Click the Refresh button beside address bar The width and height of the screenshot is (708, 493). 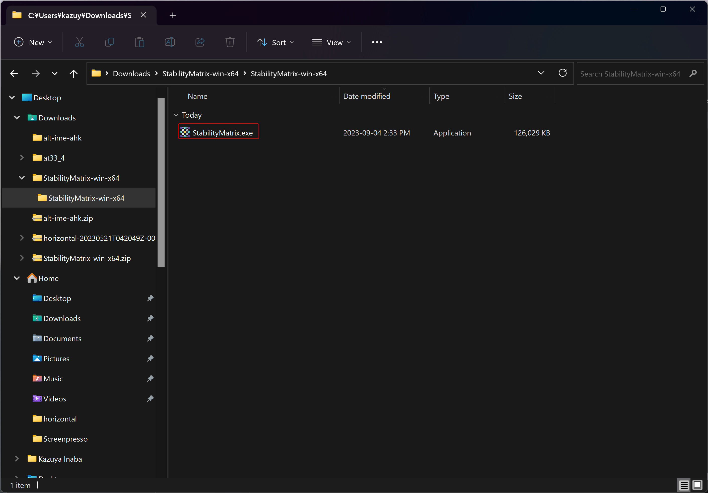[562, 73]
